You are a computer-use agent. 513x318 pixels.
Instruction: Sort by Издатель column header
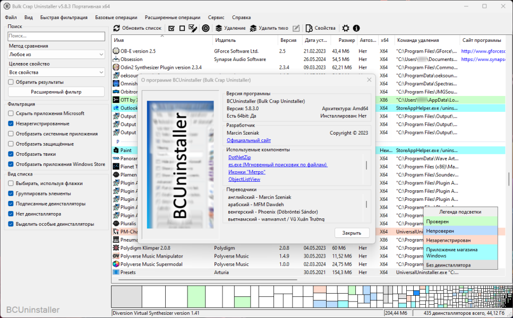[245, 40]
